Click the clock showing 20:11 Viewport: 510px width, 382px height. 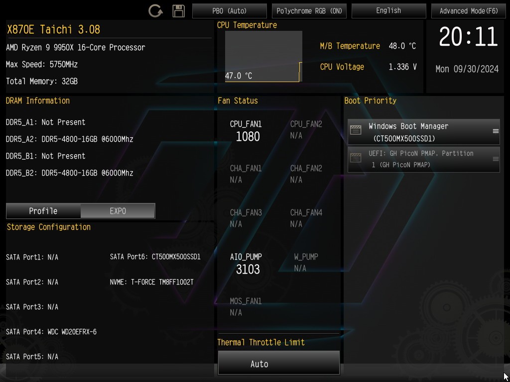(468, 37)
